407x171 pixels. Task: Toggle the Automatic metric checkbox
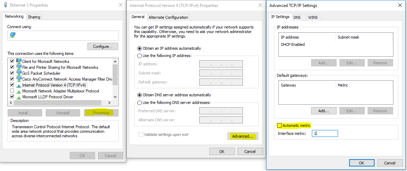tap(279, 125)
